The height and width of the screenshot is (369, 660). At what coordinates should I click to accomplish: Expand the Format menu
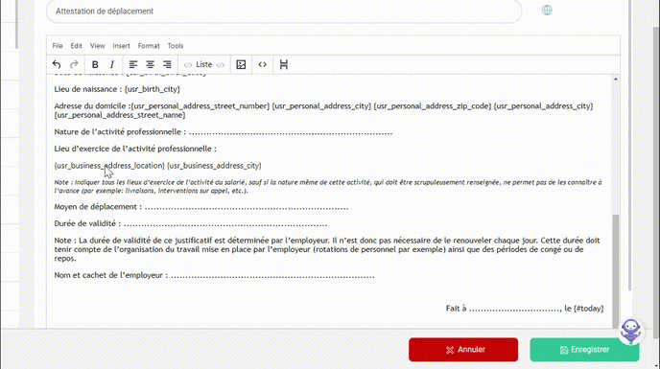149,46
